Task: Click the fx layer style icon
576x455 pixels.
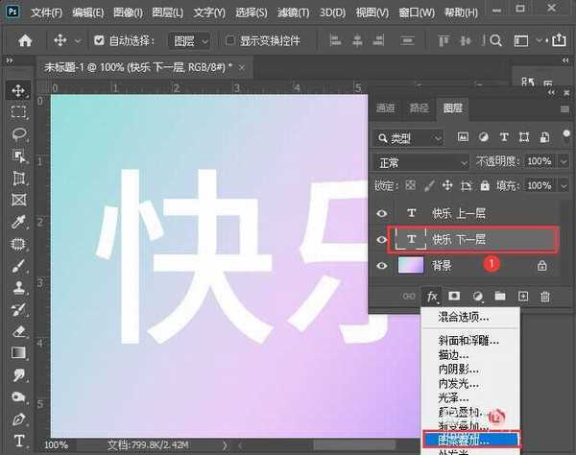Action: point(432,297)
